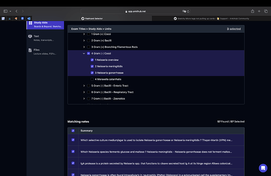Uncheck the intracellular in neutrophils note
This screenshot has width=271, height=176.
(73, 174)
